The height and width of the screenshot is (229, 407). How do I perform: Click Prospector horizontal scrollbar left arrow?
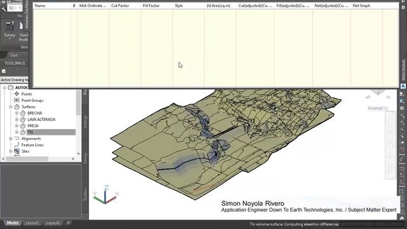(x=3, y=158)
